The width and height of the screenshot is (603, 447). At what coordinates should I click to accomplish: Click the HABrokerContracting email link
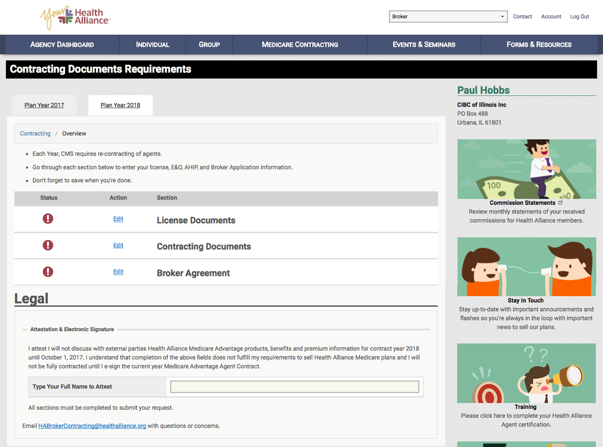click(x=92, y=426)
